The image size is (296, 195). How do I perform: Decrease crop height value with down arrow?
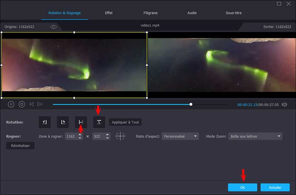107,138
